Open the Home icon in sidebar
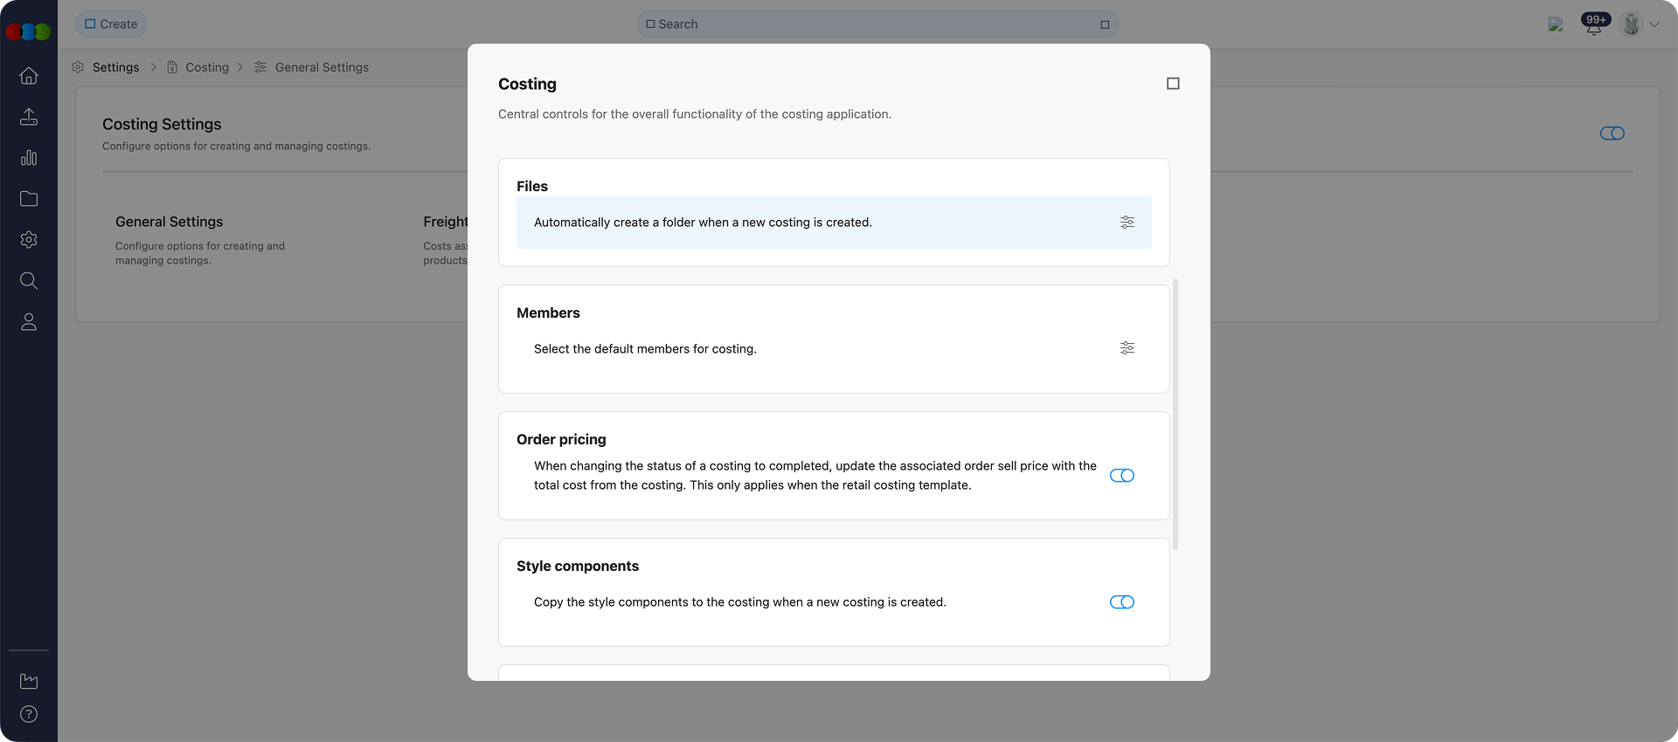The width and height of the screenshot is (1678, 742). (x=29, y=76)
